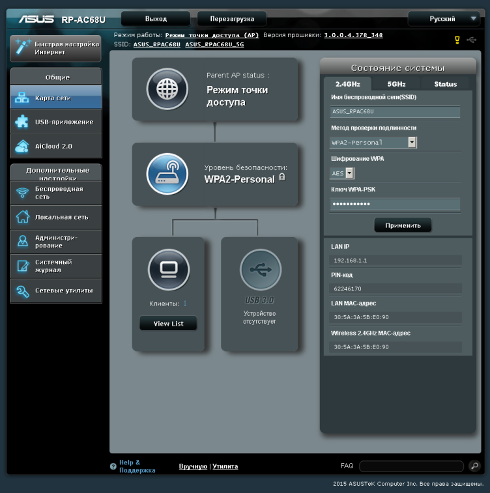The image size is (490, 493).
Task: Click the Применить apply button
Action: click(x=403, y=225)
